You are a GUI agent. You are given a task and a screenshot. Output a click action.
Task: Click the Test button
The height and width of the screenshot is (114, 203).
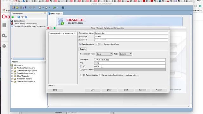[126, 90]
